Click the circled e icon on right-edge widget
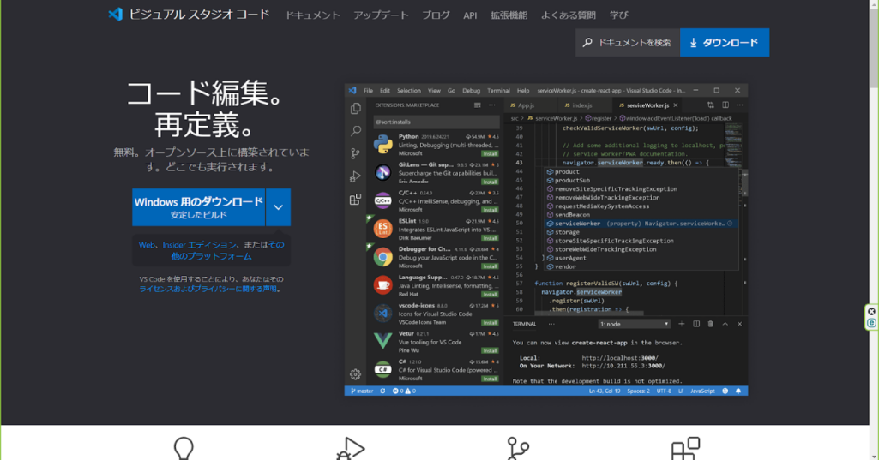The height and width of the screenshot is (460, 879). point(872,323)
